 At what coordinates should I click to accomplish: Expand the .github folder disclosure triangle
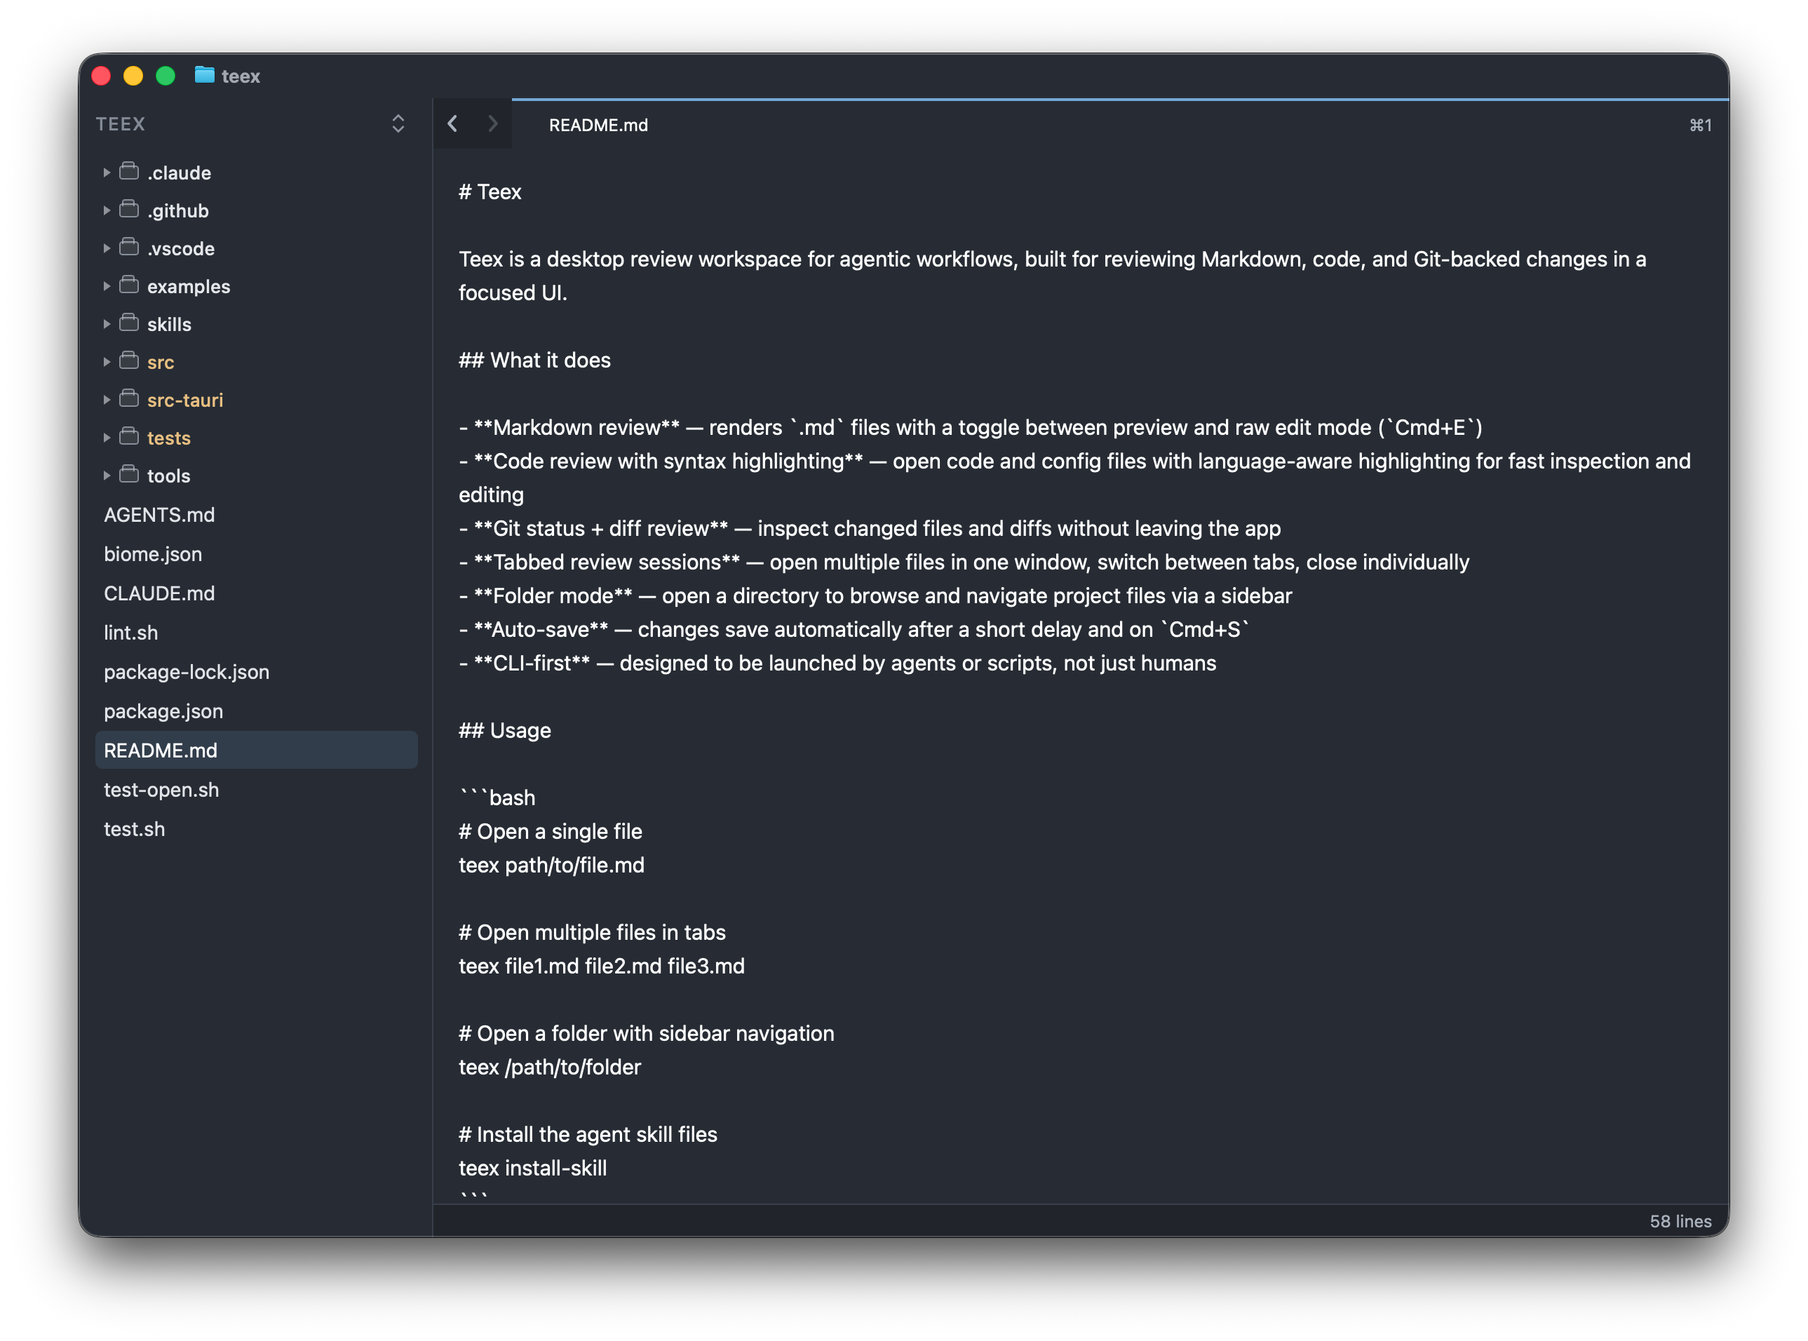107,210
